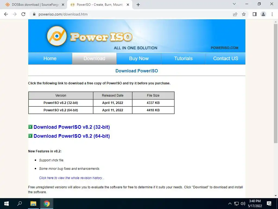Screen dimensions: 278x209
Task: Open the notification center icon
Action: [269, 204]
